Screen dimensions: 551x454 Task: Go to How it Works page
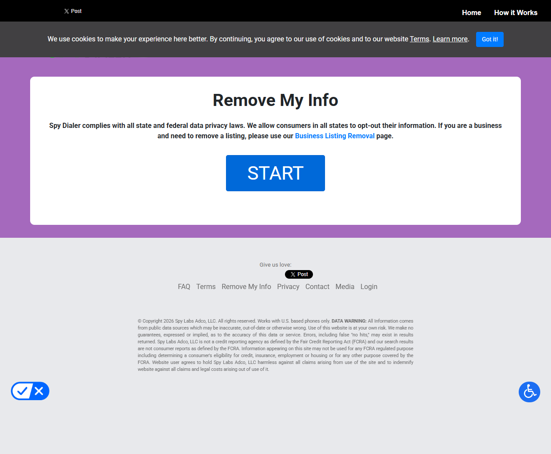point(516,12)
